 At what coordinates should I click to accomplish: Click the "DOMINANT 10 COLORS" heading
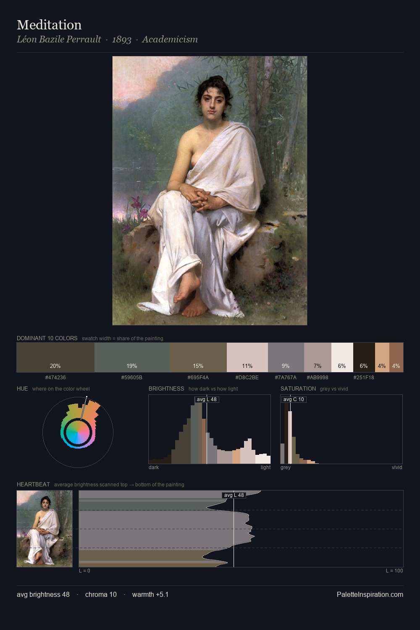(x=47, y=338)
